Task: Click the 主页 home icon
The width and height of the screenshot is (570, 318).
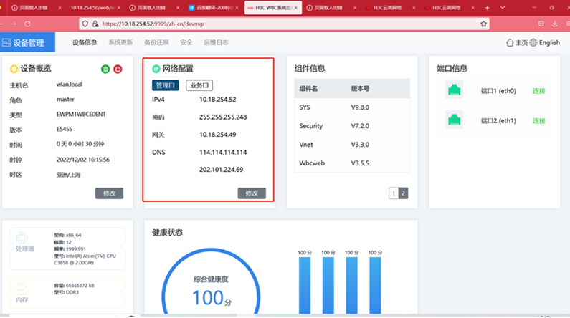Action: coord(510,42)
